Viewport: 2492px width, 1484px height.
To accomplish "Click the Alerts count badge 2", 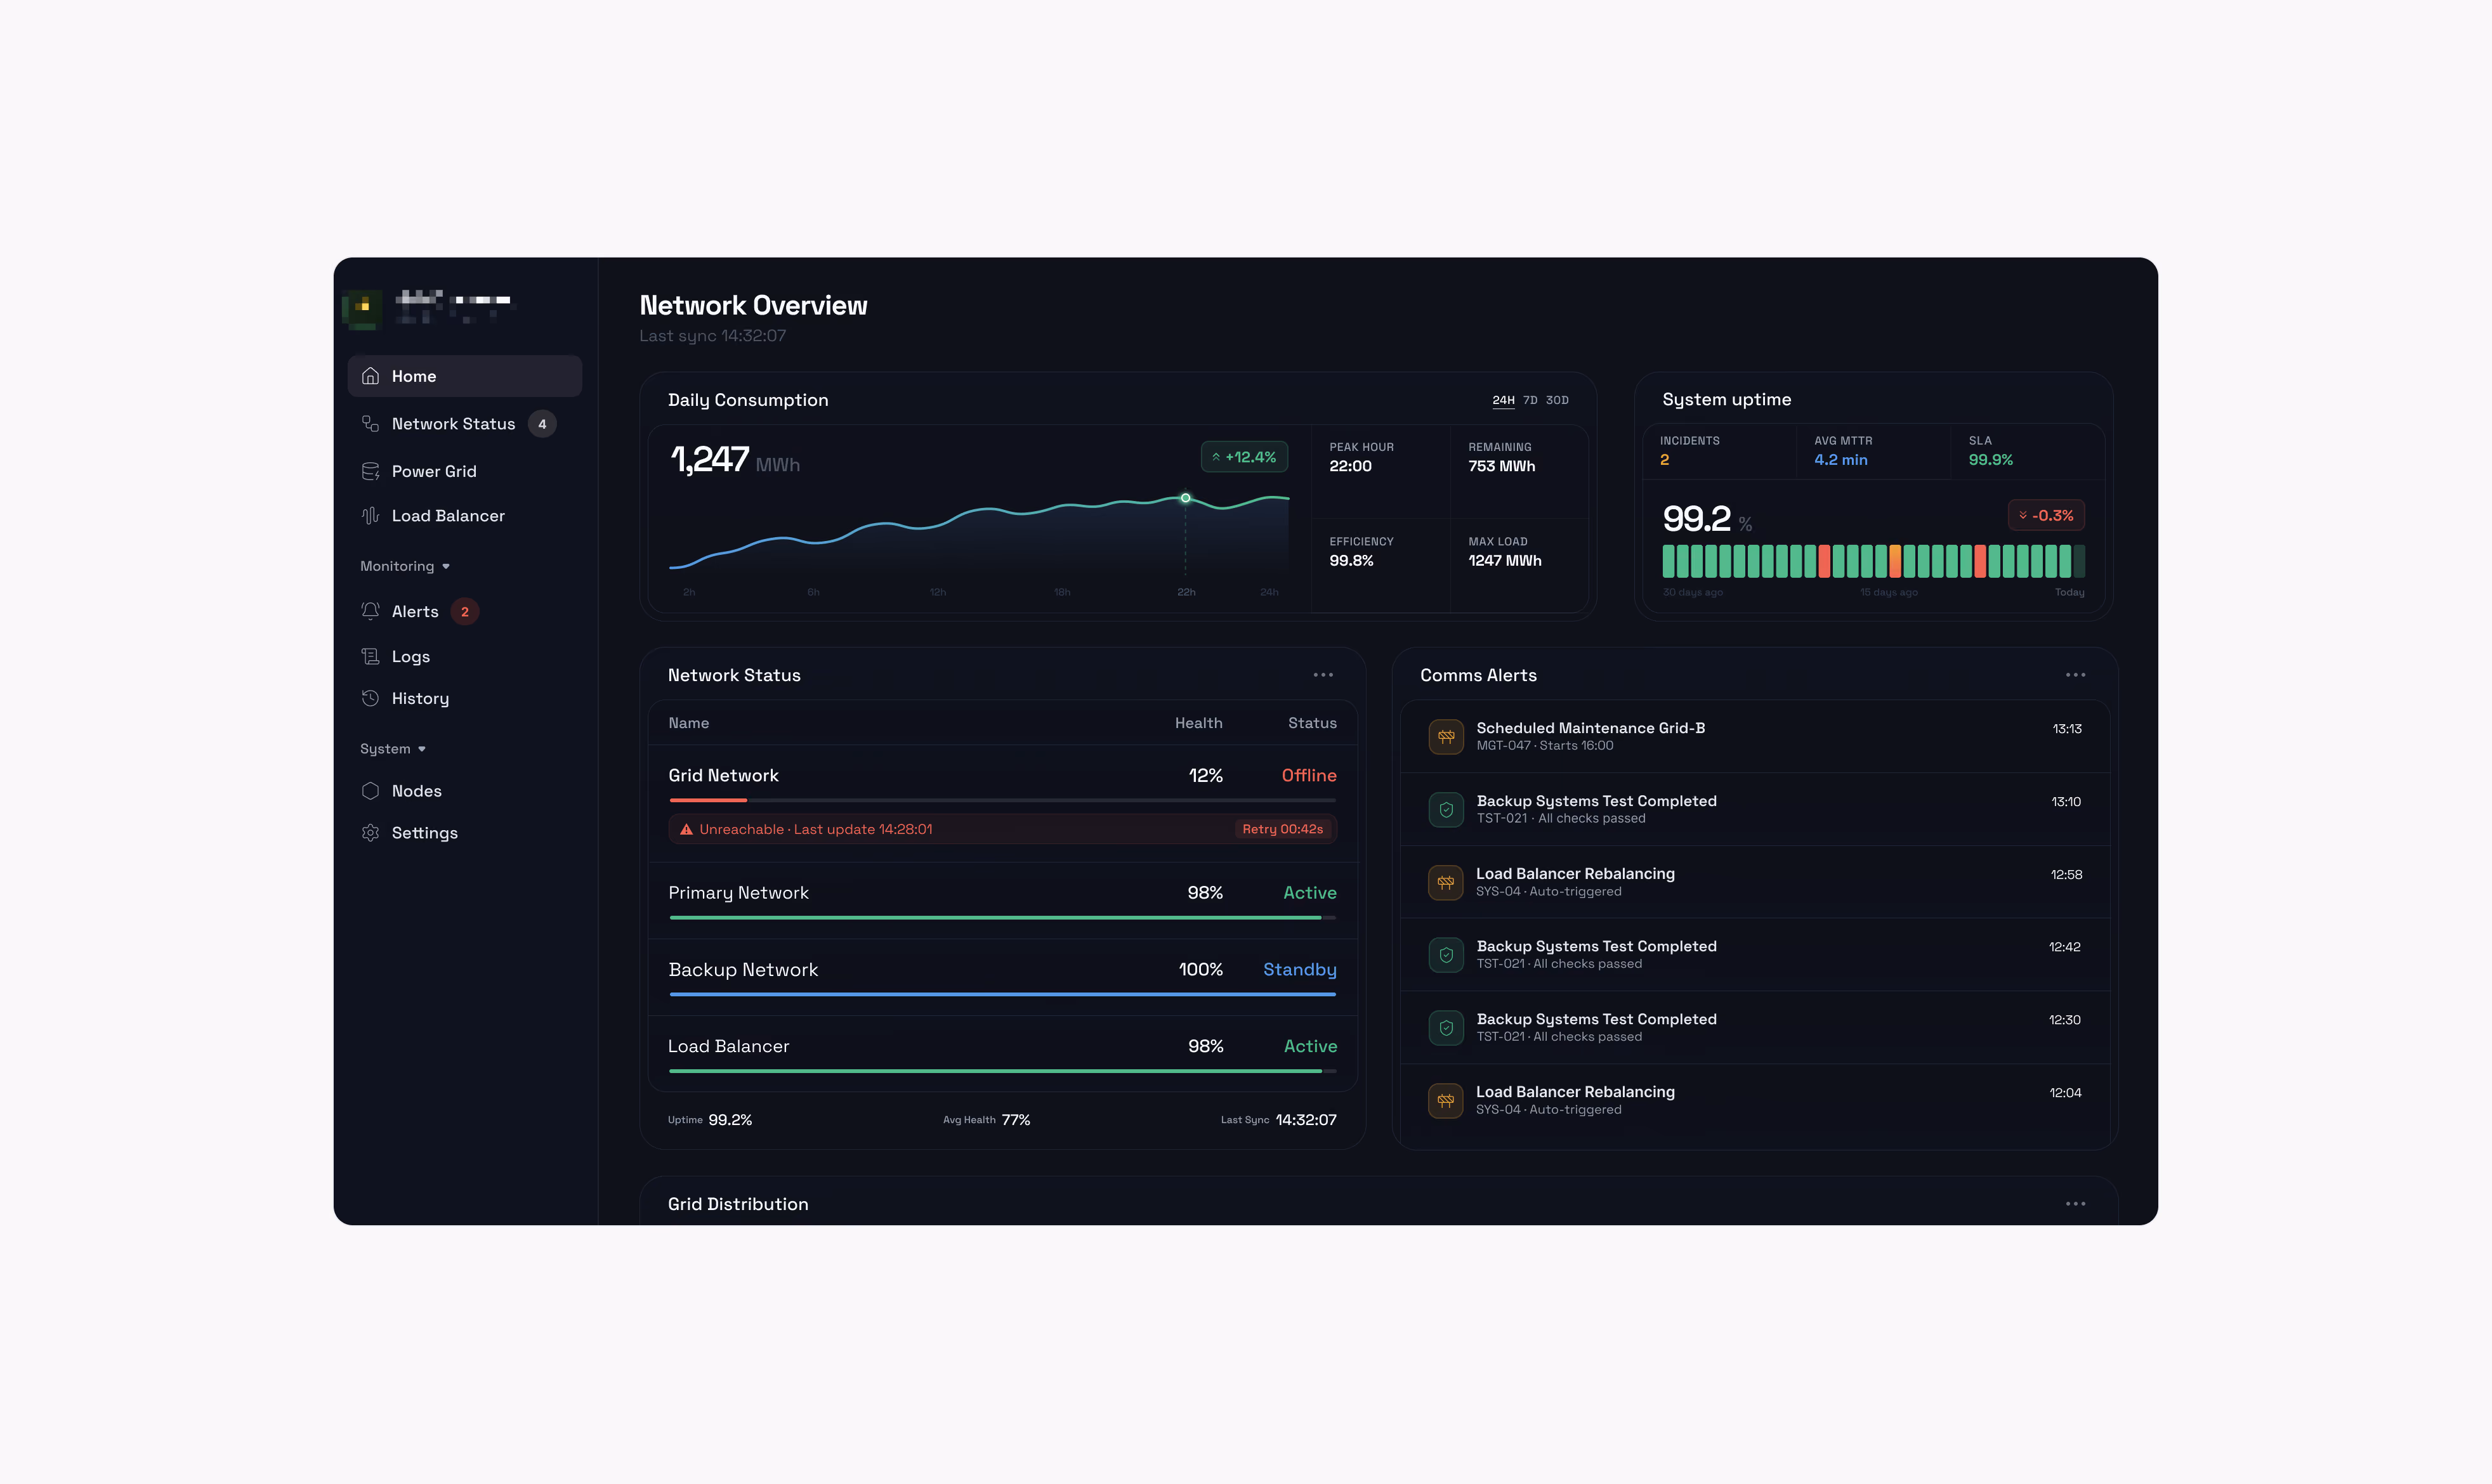I will pos(464,611).
